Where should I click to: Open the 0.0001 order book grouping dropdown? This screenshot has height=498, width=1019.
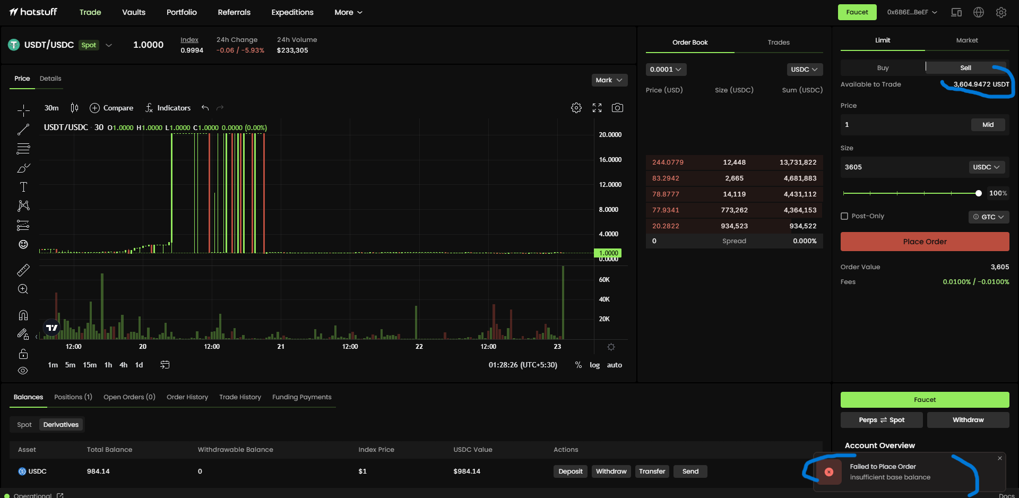666,70
